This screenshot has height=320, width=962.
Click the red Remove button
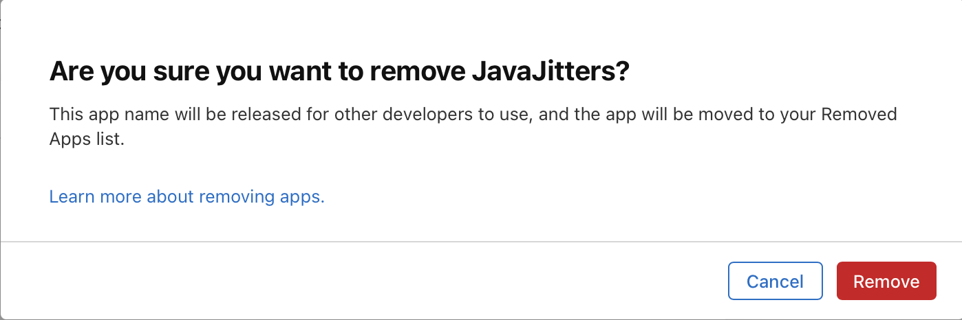pyautogui.click(x=886, y=282)
